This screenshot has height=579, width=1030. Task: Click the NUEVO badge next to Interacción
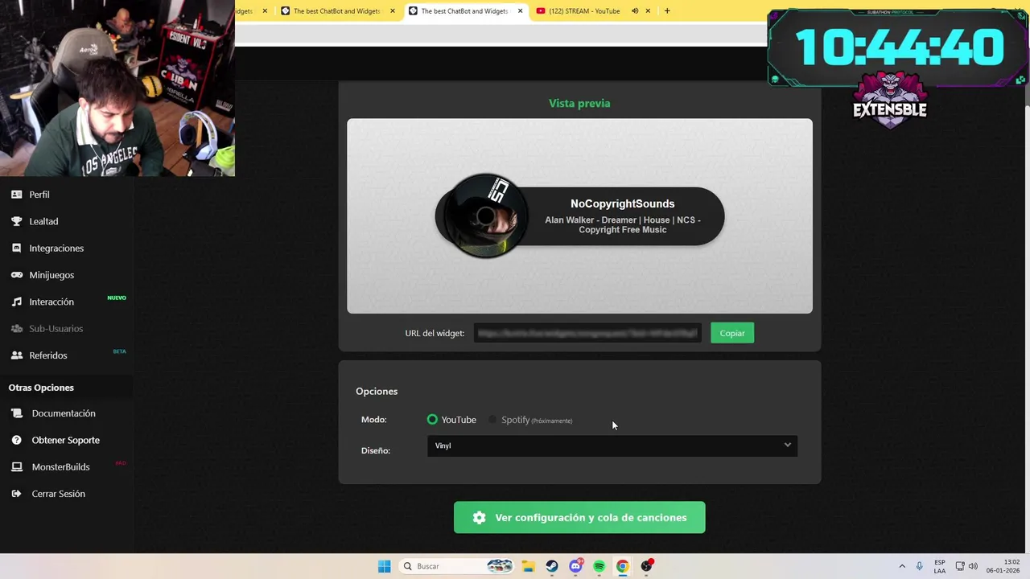[x=117, y=298]
